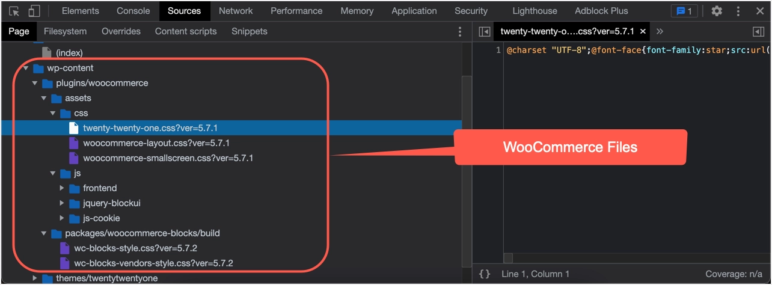This screenshot has height=285, width=772.
Task: Open the navigator pane more options menu
Action: tap(461, 32)
